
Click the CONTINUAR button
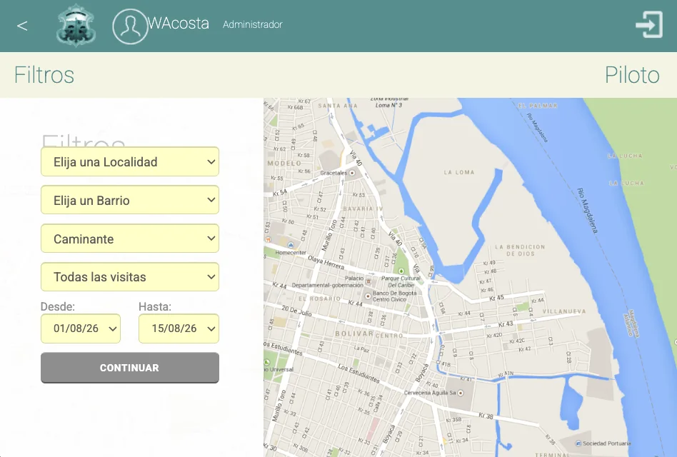click(x=130, y=368)
